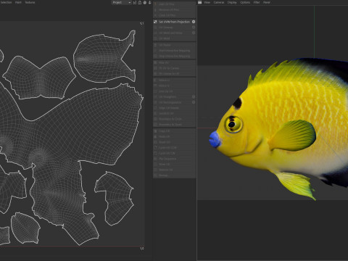Open the viewport Display menu

(232, 2)
